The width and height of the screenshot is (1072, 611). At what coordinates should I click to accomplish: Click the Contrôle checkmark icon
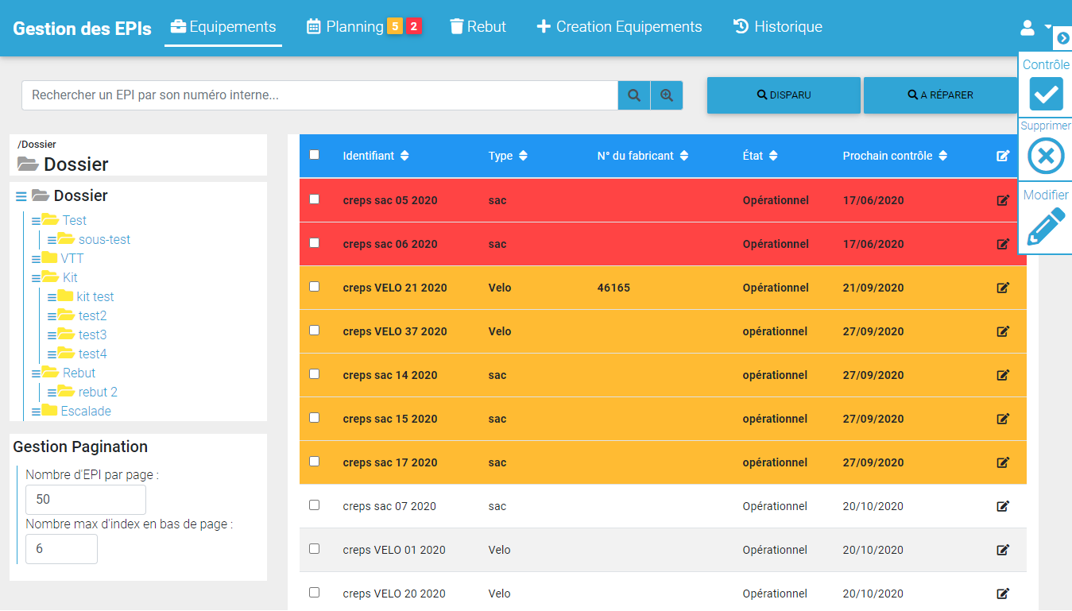[x=1046, y=94]
